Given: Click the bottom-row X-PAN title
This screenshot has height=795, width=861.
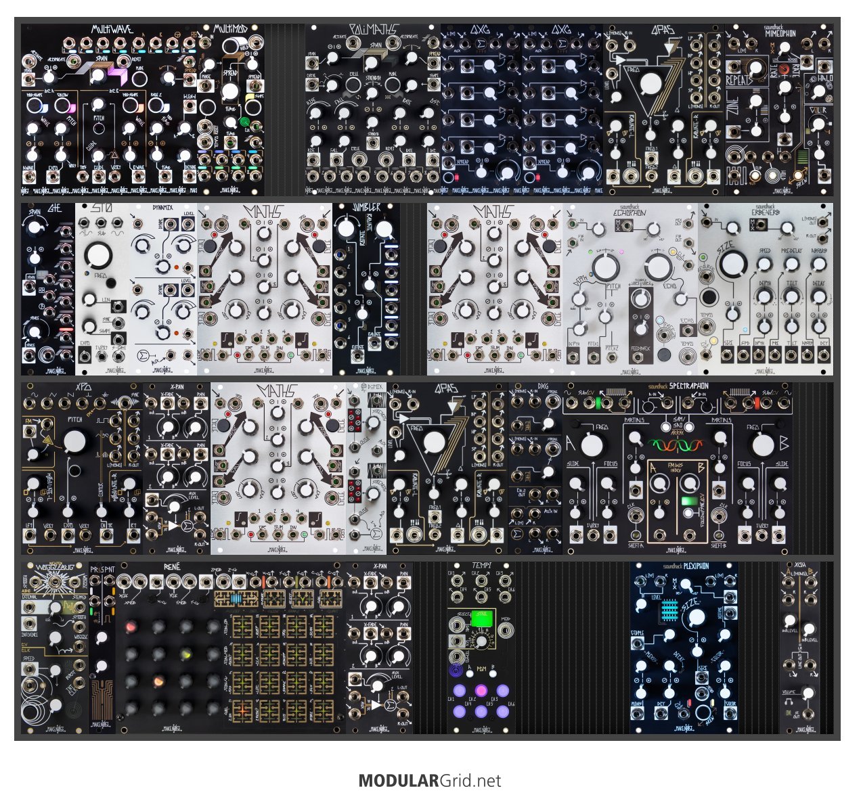Looking at the screenshot, I should tap(380, 566).
